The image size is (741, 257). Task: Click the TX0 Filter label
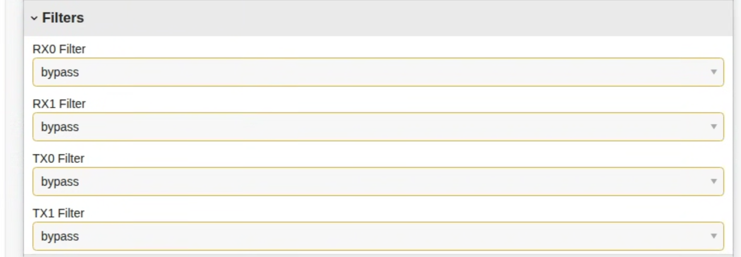pos(59,158)
